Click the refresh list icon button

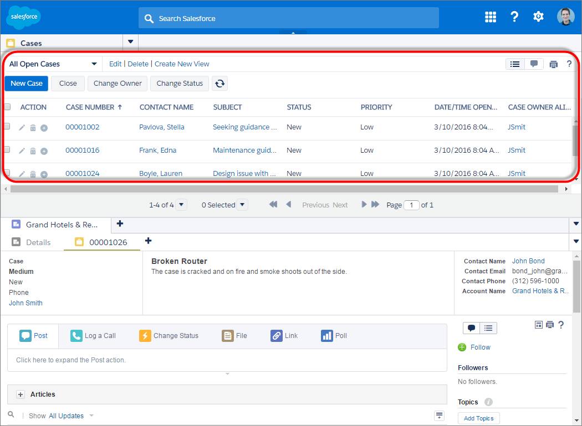coord(219,84)
